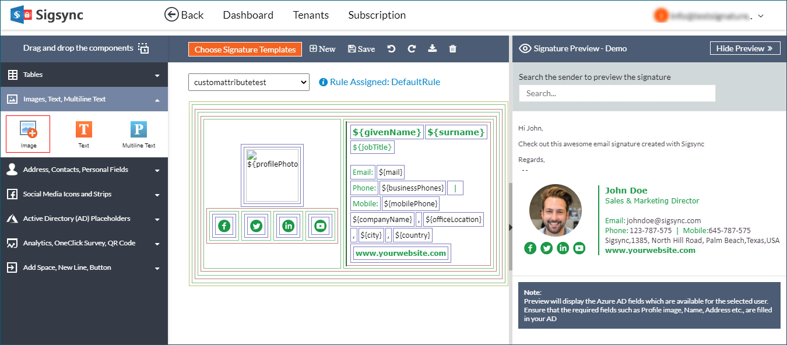Click www.yourwebsite.com in the preview

[650, 250]
